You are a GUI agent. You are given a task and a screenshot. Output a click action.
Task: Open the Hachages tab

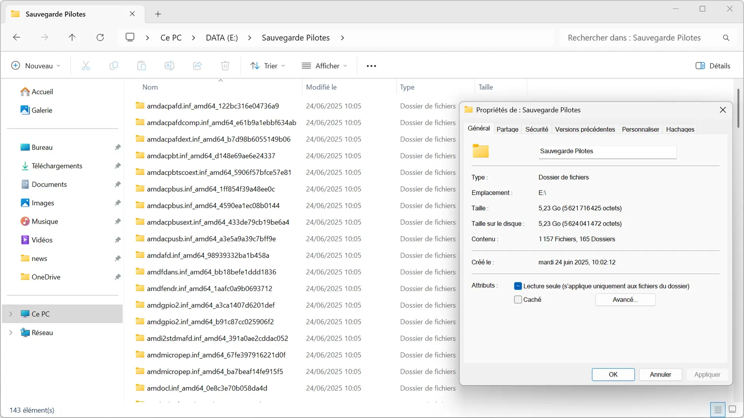[x=680, y=129]
